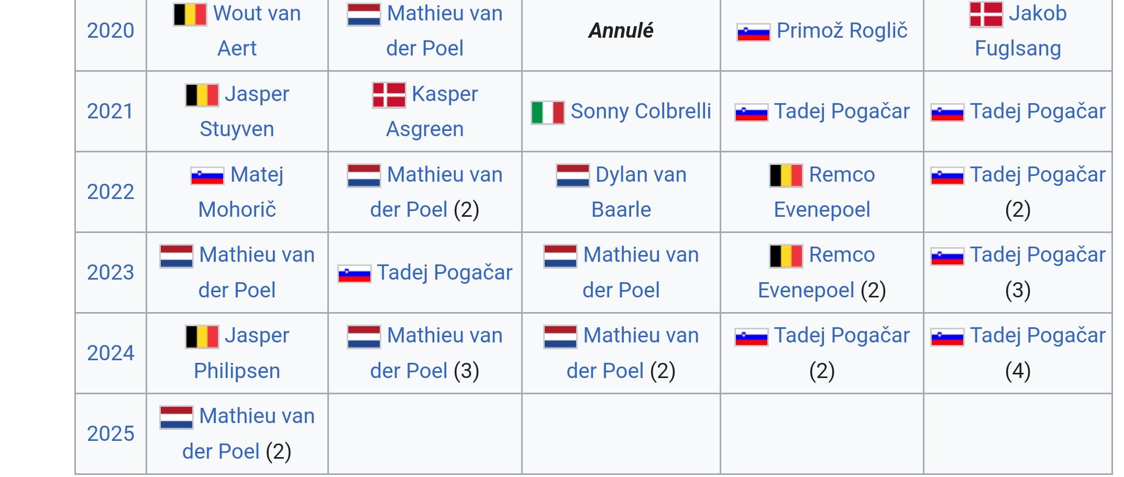Viewport: 1124px width, 477px height.
Task: Click the Slovenian flag next to Primož Roglič
Action: pyautogui.click(x=753, y=32)
